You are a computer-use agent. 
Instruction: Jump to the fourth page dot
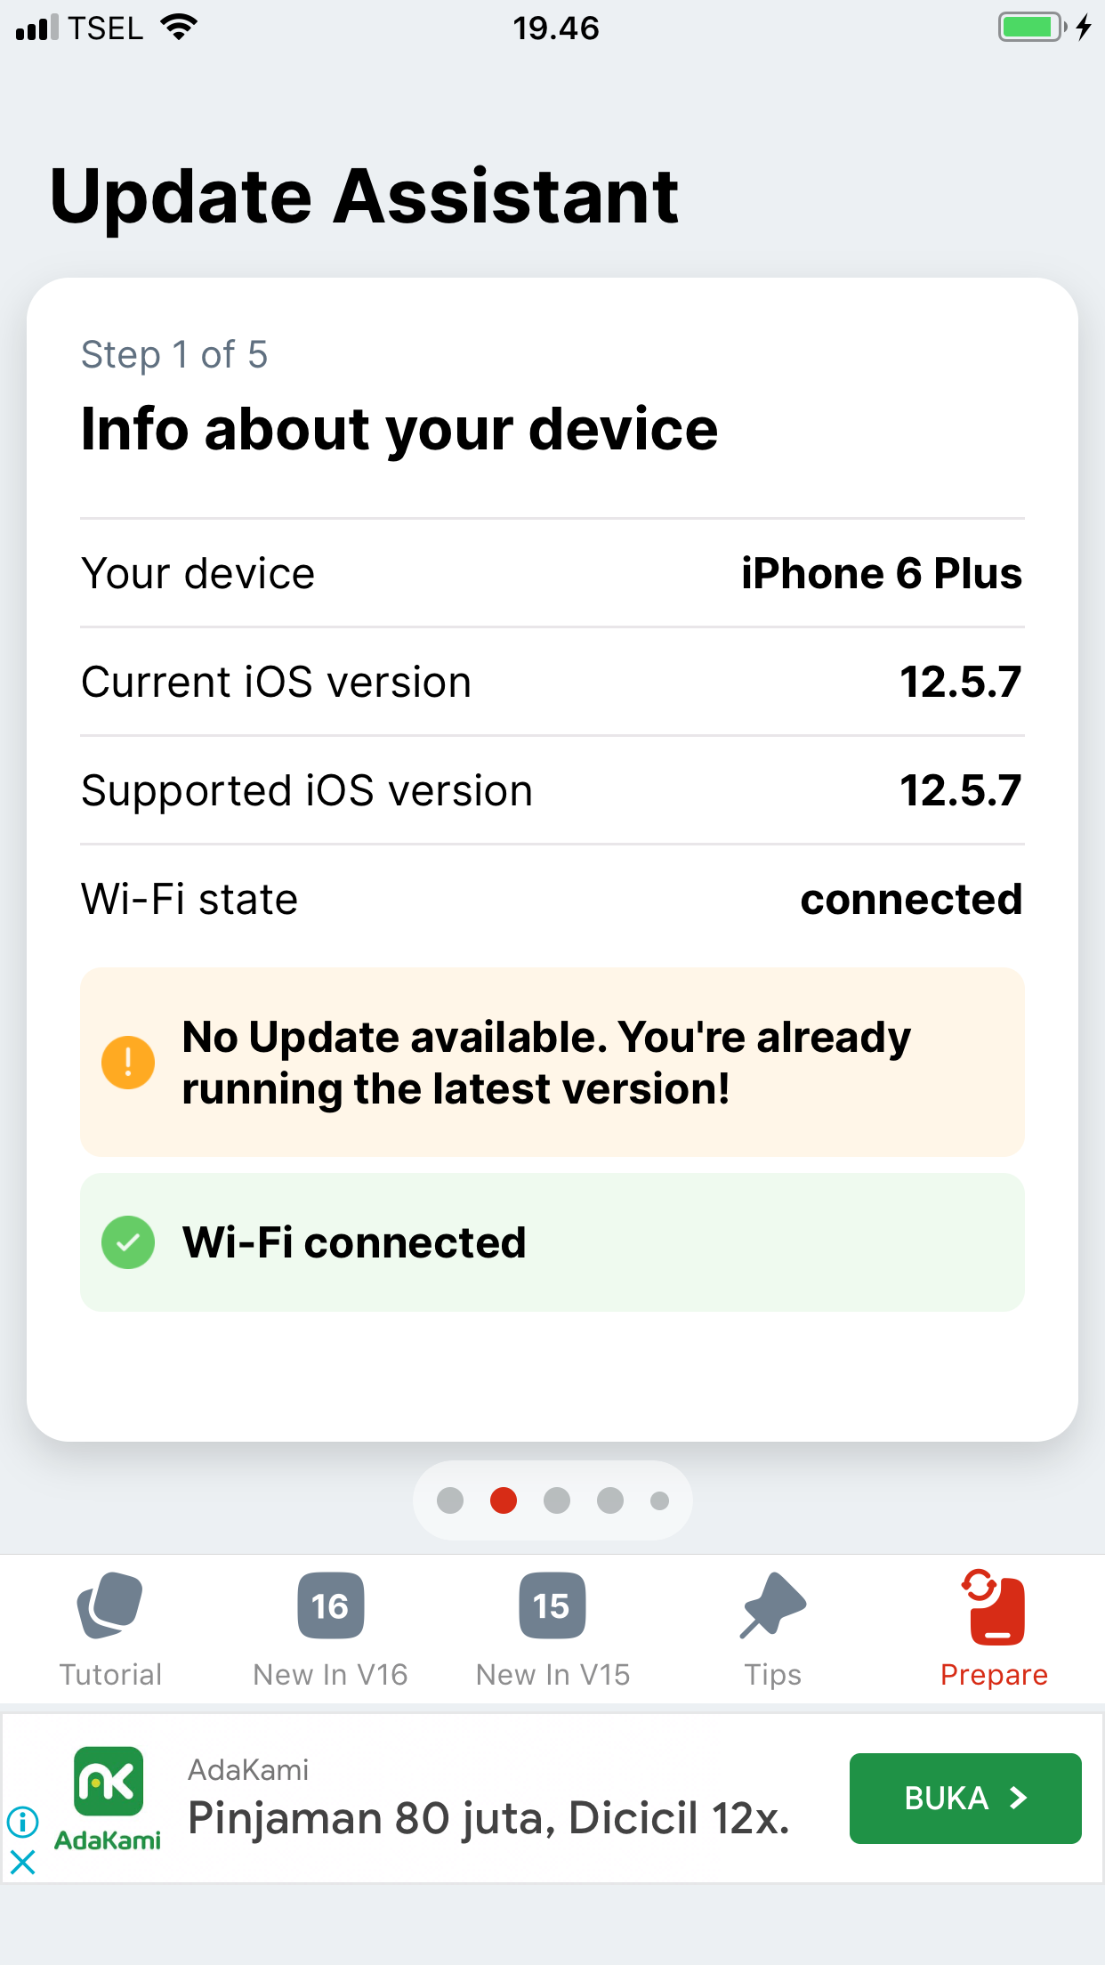[610, 1500]
